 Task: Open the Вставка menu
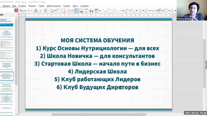(22, 6)
